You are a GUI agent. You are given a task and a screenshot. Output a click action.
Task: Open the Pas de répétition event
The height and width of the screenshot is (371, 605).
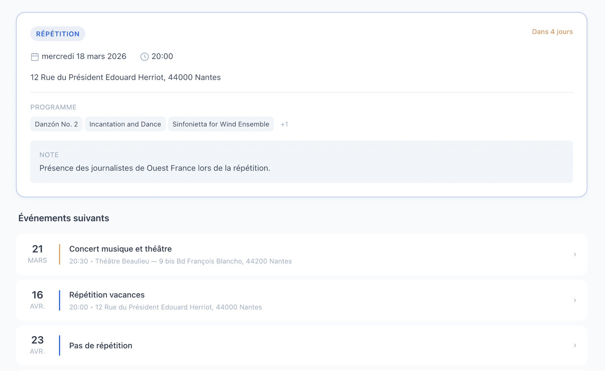pyautogui.click(x=101, y=345)
